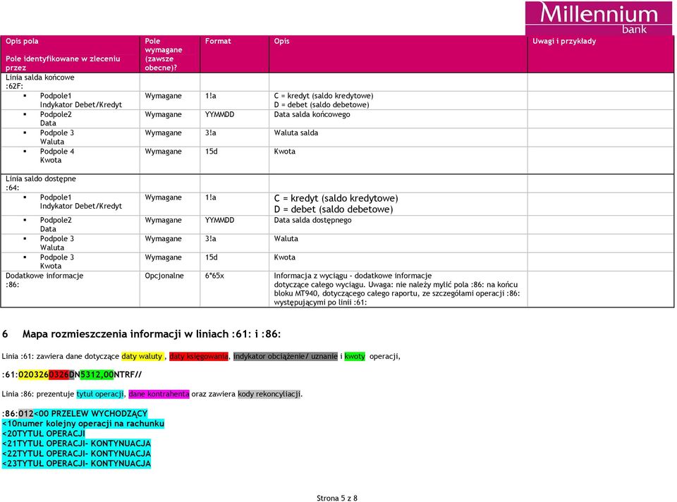
Task: Click the yellow 'daty waluty' highlight
Action: tap(142, 357)
